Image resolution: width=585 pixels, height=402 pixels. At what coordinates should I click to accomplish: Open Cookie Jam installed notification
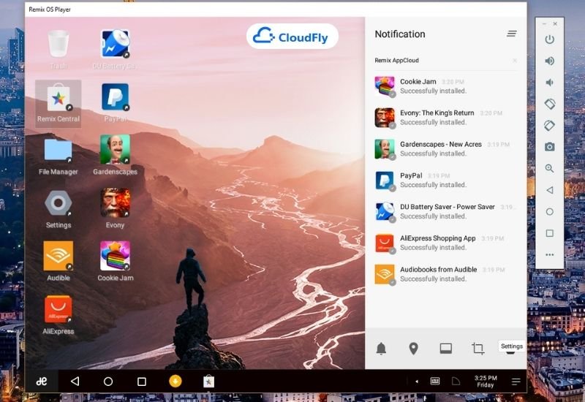pyautogui.click(x=446, y=86)
